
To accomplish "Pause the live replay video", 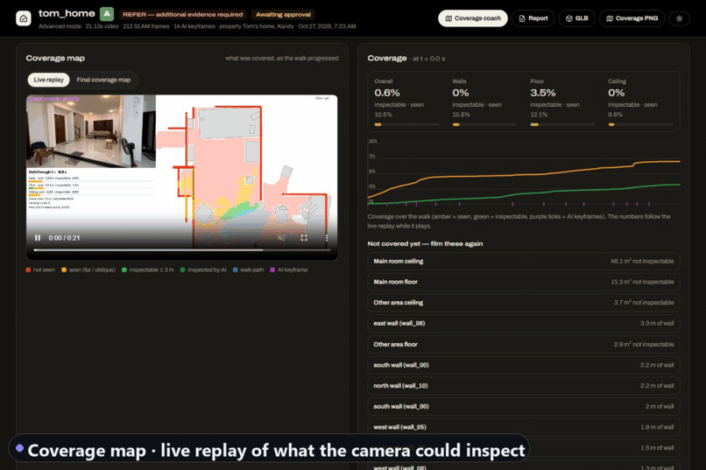I will click(x=38, y=238).
